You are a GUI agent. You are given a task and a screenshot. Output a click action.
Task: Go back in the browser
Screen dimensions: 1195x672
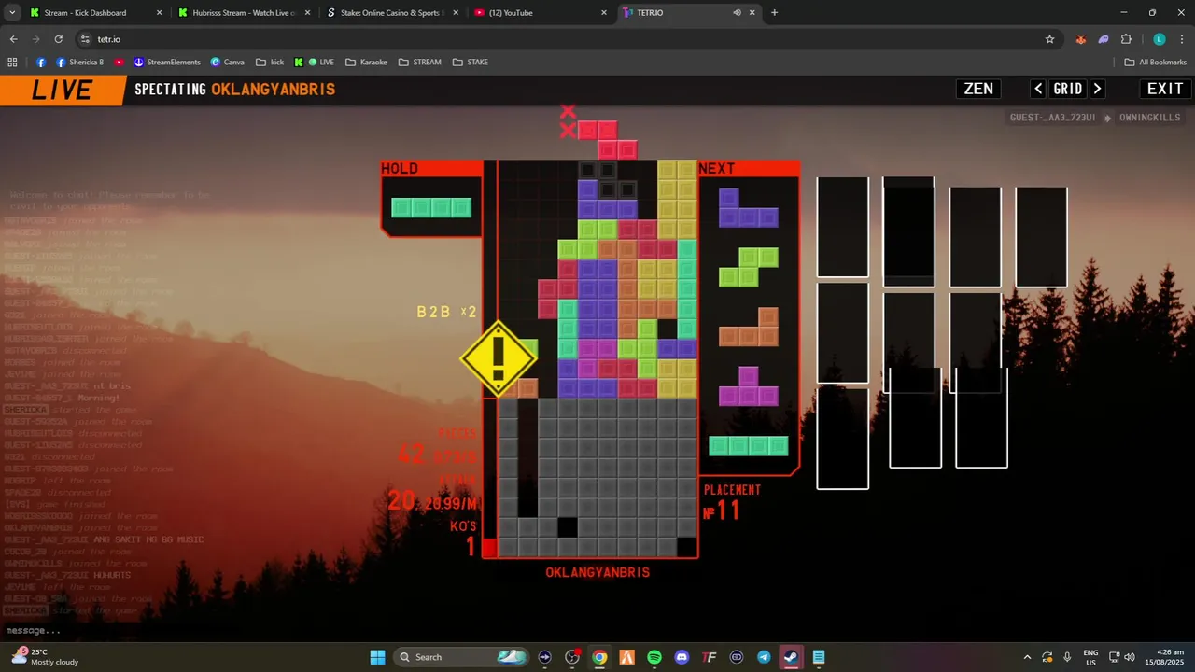[x=13, y=39]
